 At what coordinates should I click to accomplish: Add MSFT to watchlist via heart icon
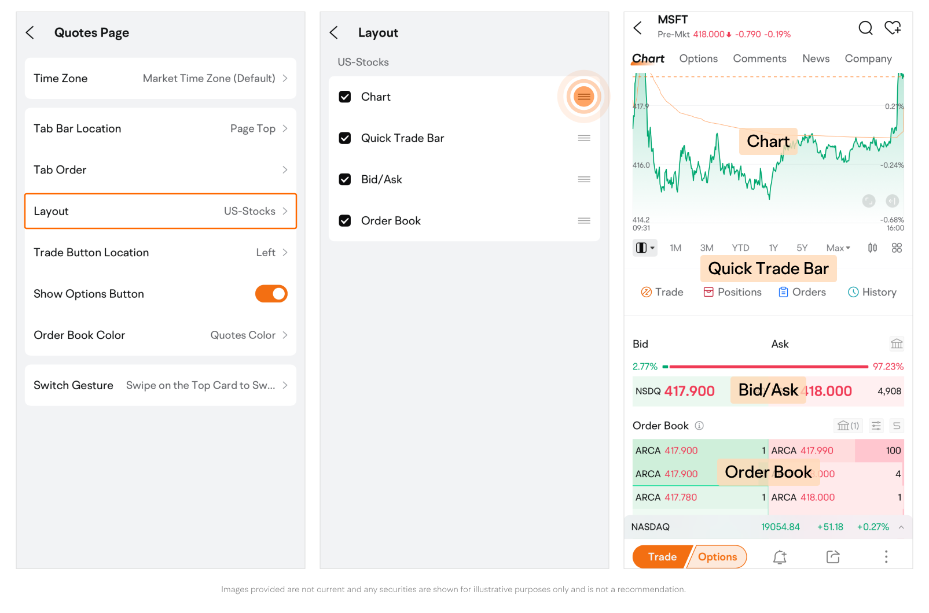(893, 27)
